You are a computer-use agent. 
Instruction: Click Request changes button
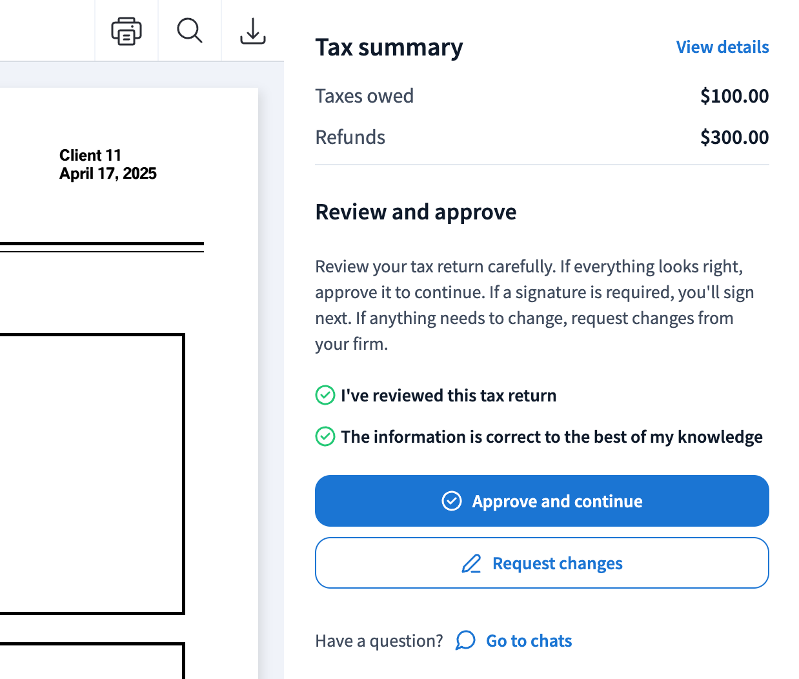pos(542,563)
